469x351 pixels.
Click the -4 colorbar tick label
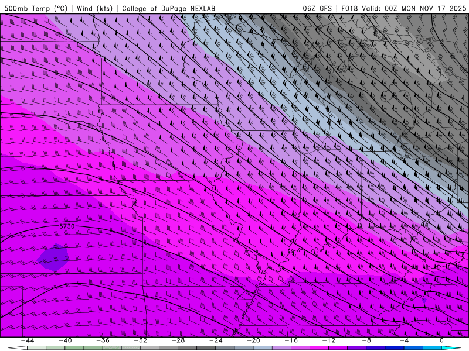(x=404, y=340)
